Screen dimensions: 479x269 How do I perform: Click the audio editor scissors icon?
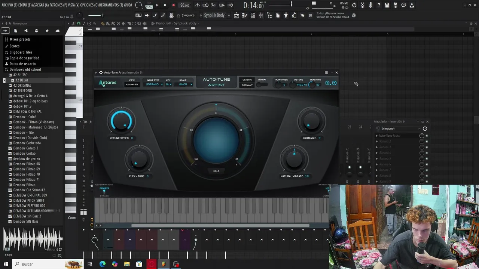(x=362, y=5)
